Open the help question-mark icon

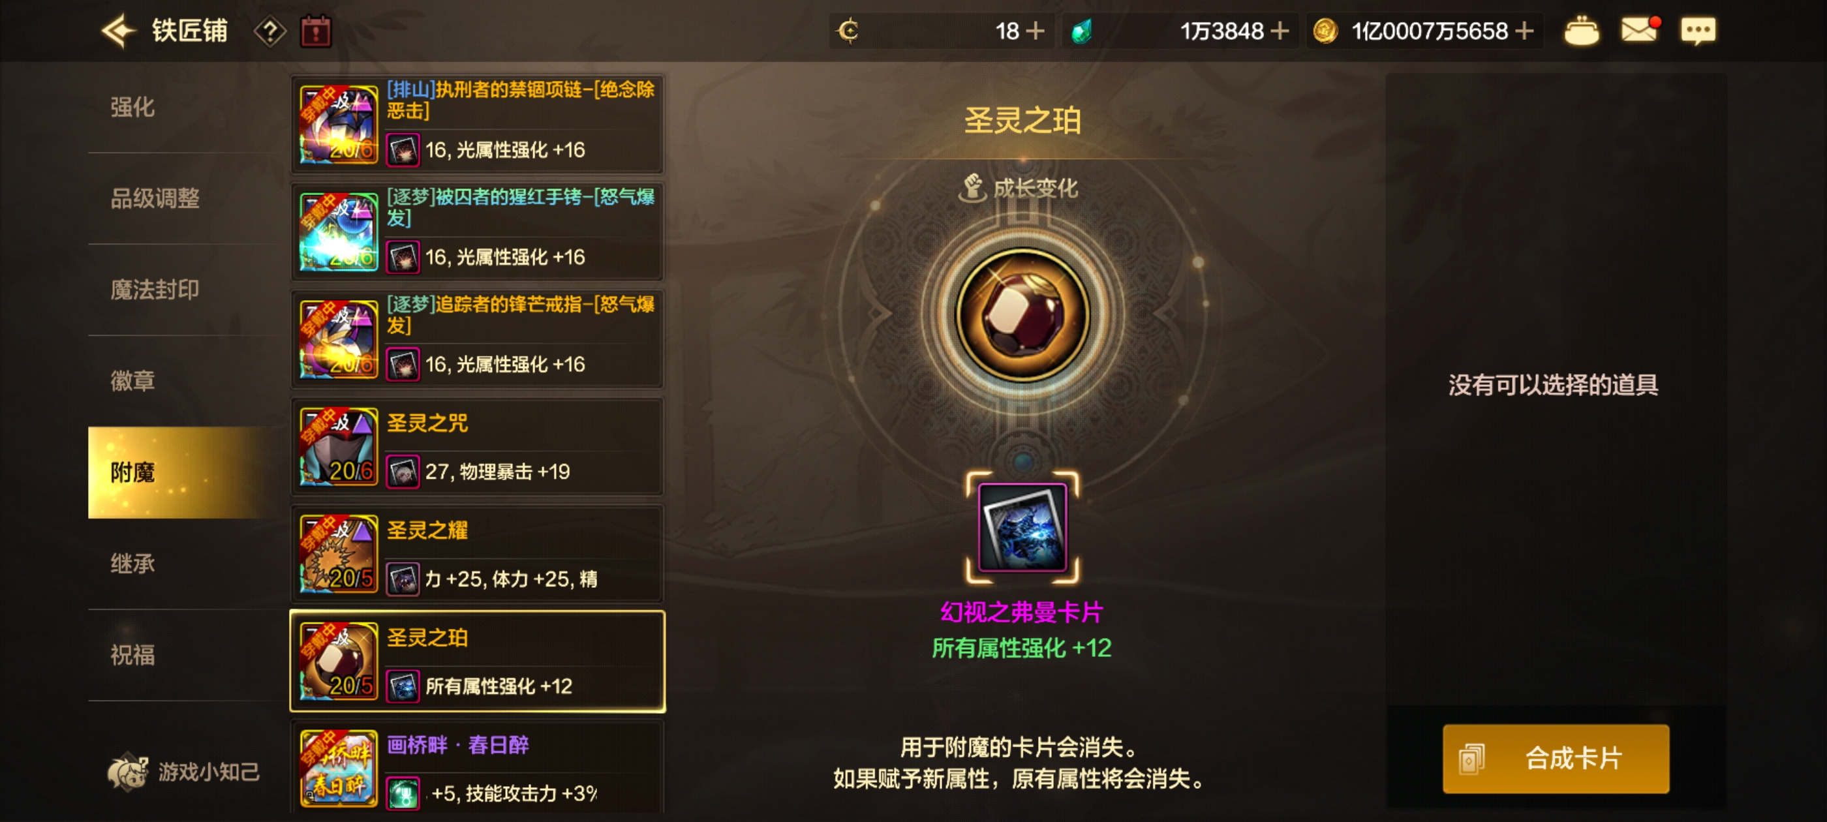[x=269, y=31]
